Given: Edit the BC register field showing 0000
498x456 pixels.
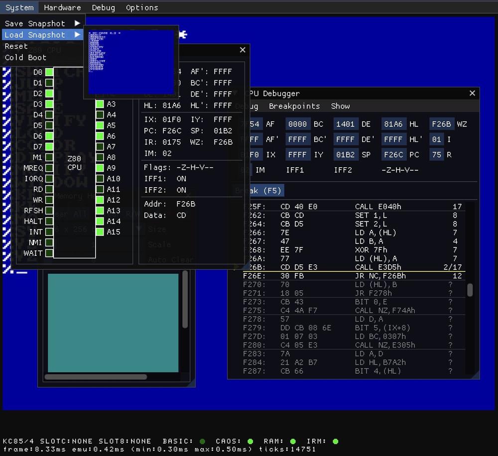Looking at the screenshot, I should tap(298, 124).
